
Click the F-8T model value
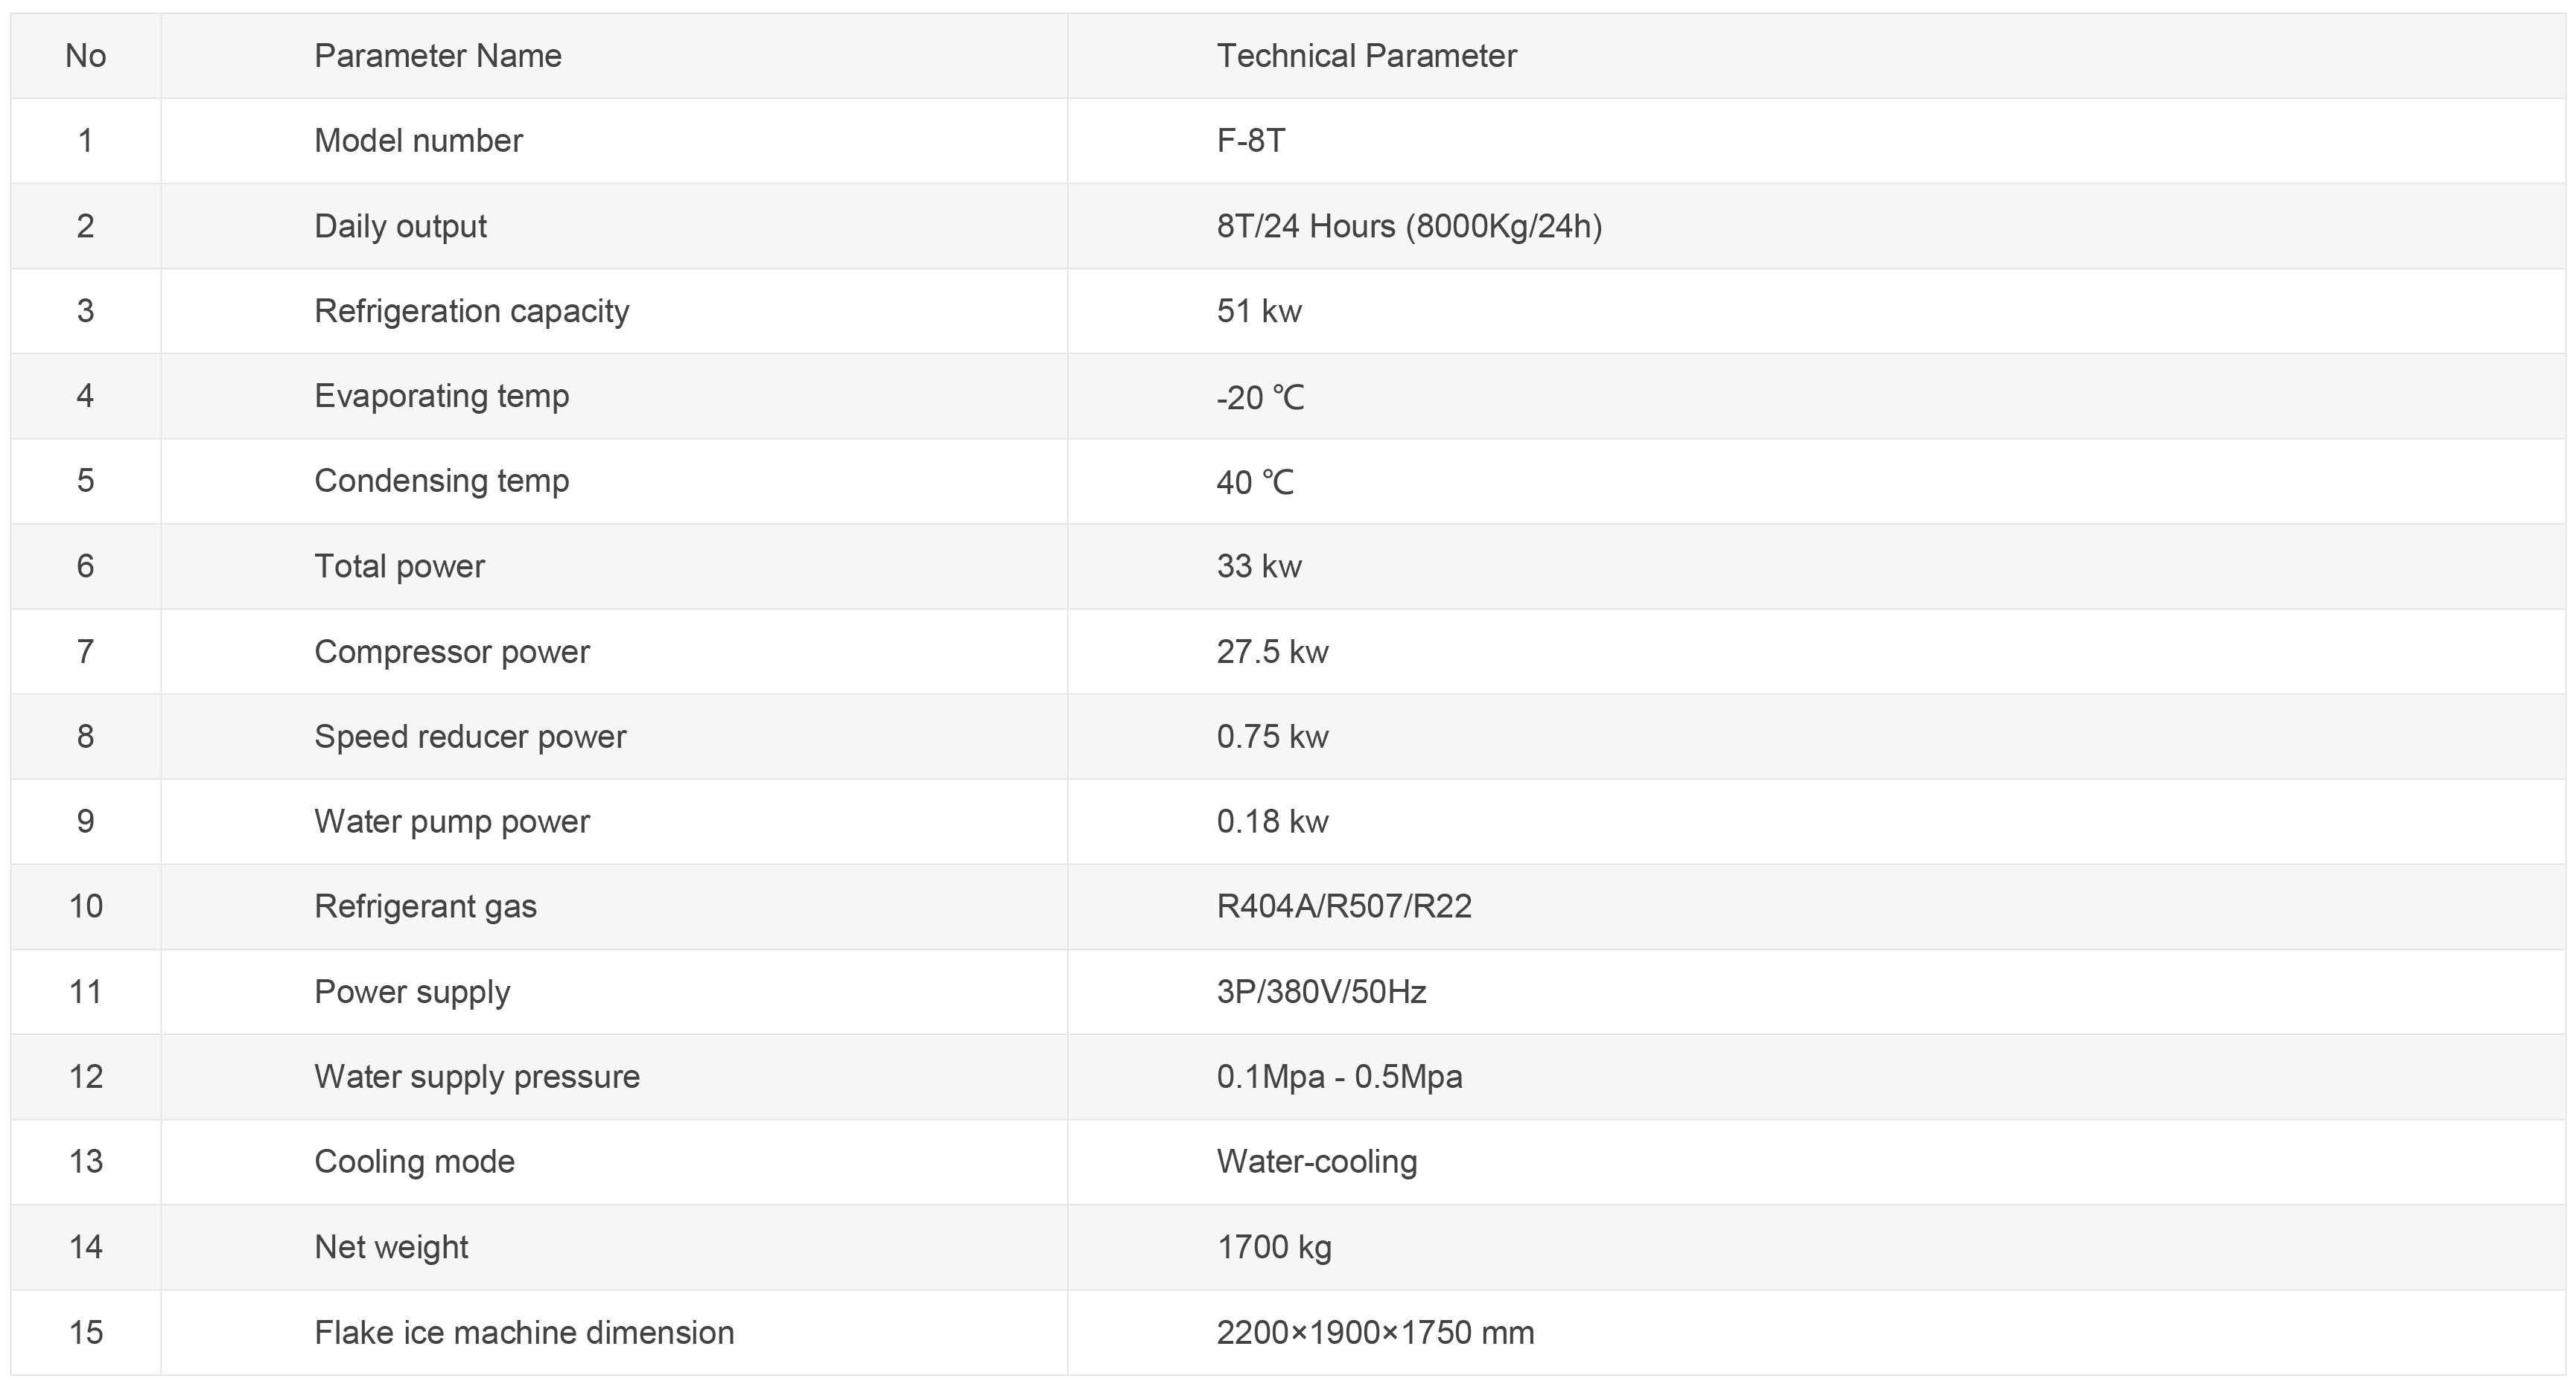click(1251, 141)
